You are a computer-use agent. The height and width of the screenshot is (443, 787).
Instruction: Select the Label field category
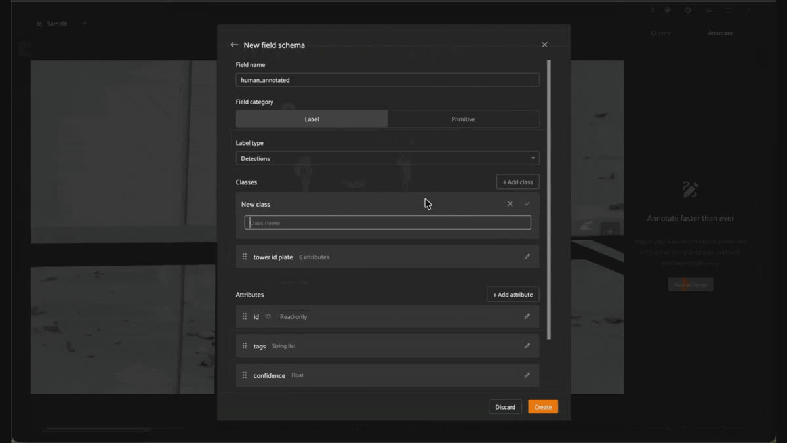tap(312, 119)
